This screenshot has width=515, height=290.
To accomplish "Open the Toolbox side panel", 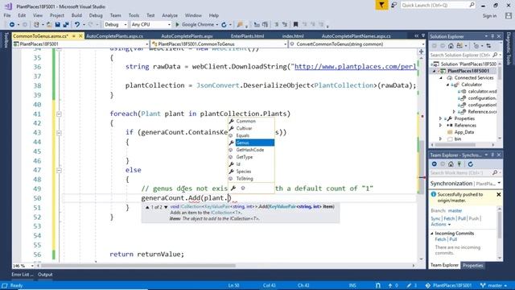I will (6, 40).
